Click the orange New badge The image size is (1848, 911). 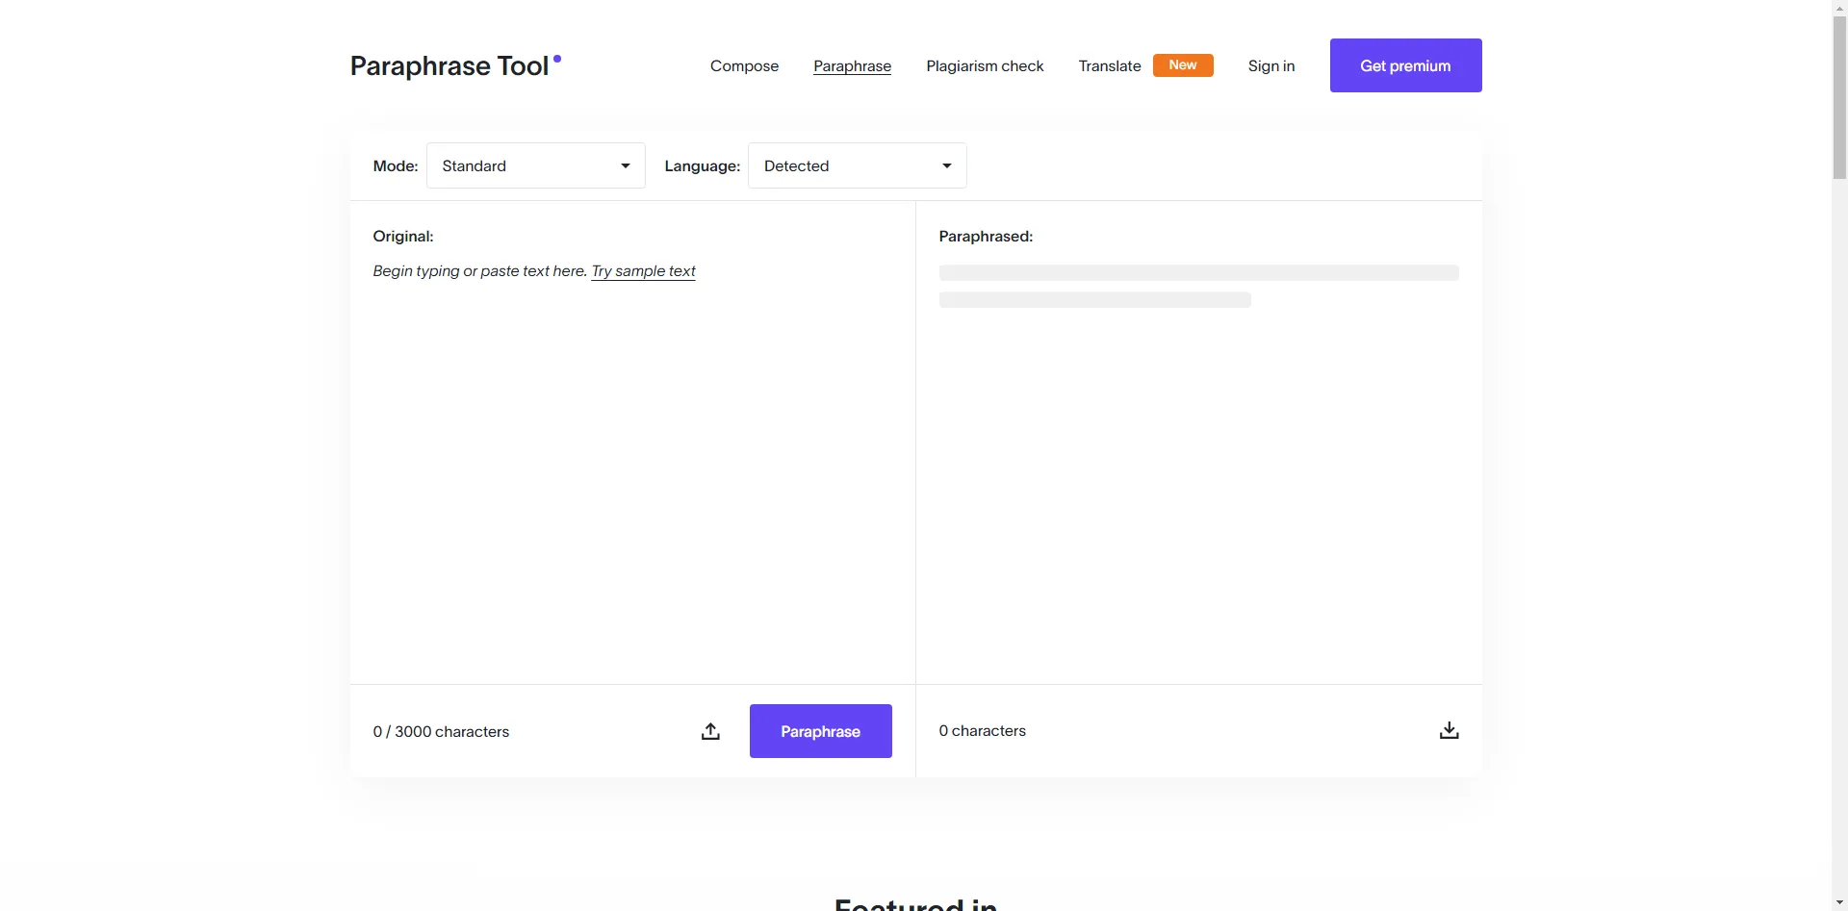(1183, 65)
